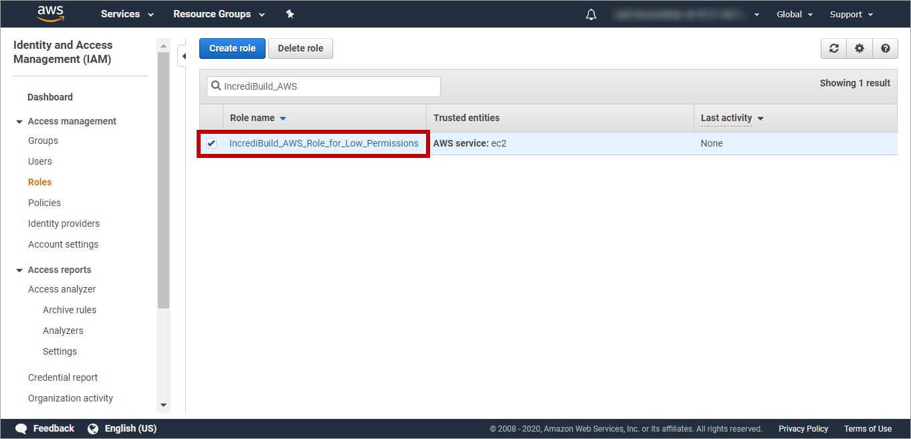This screenshot has width=911, height=439.
Task: Open Settings under Access analyzer
Action: click(x=60, y=351)
